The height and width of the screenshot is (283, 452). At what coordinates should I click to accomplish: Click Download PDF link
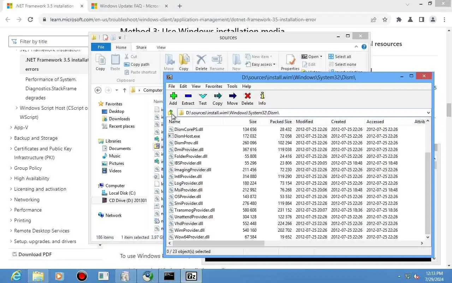coord(32,254)
